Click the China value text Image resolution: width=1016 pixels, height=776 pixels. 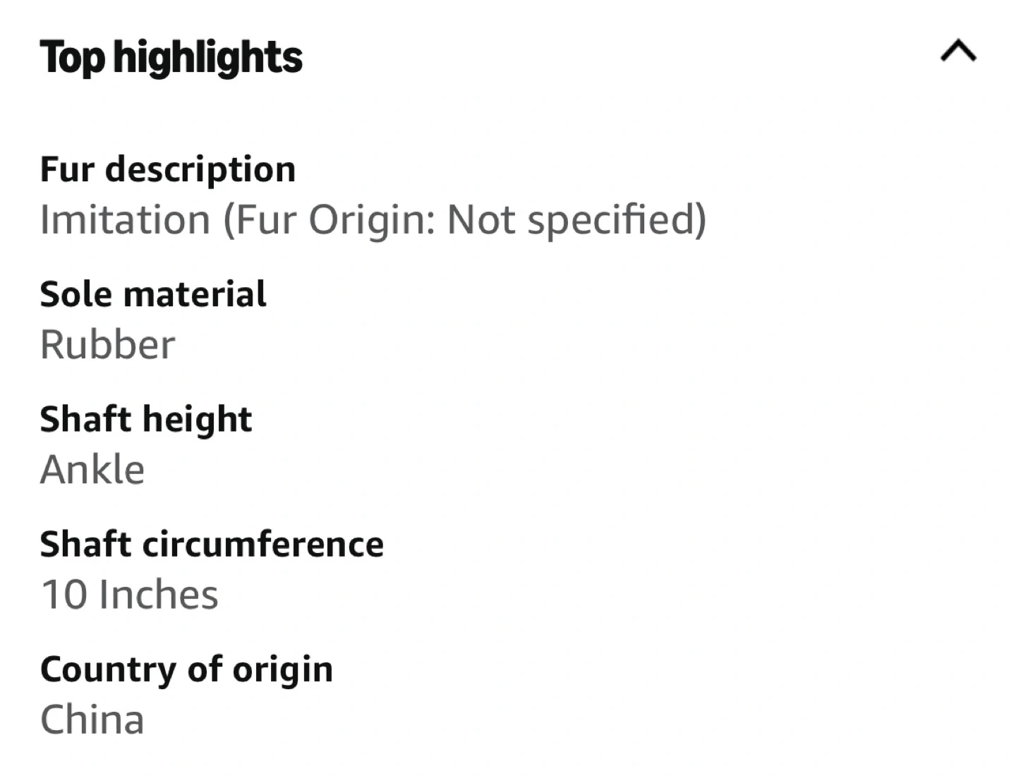click(92, 720)
